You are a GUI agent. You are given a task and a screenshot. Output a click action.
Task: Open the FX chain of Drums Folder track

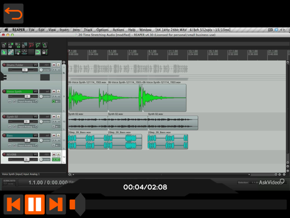pos(55,70)
